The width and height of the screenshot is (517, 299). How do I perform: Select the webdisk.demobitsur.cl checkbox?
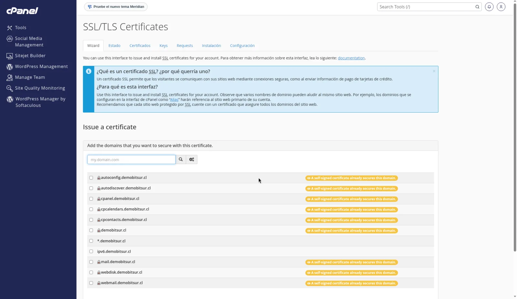(91, 272)
